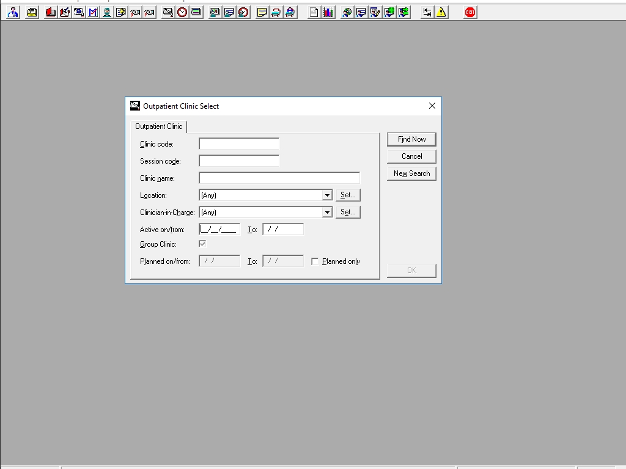Click the person with green grid icon
Screen dimensions: 626x469
coord(389,12)
